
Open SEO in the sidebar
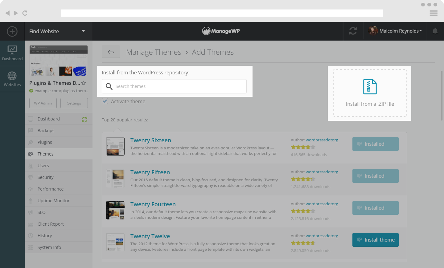click(59, 212)
